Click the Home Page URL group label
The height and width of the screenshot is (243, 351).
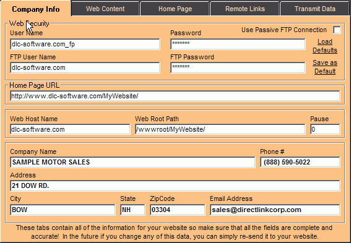tap(35, 85)
